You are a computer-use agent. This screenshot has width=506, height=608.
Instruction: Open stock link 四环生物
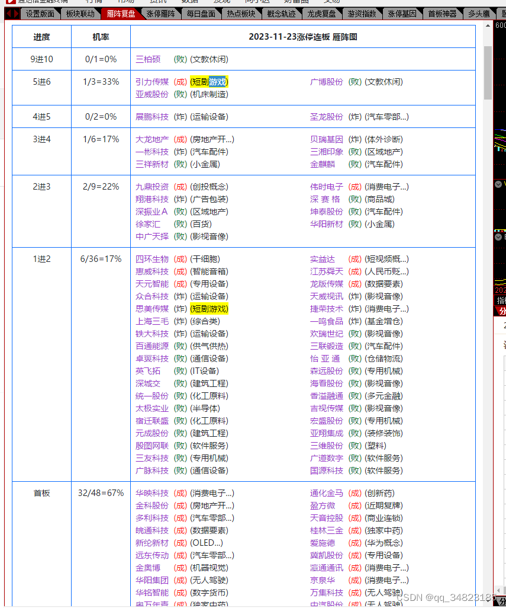(152, 259)
